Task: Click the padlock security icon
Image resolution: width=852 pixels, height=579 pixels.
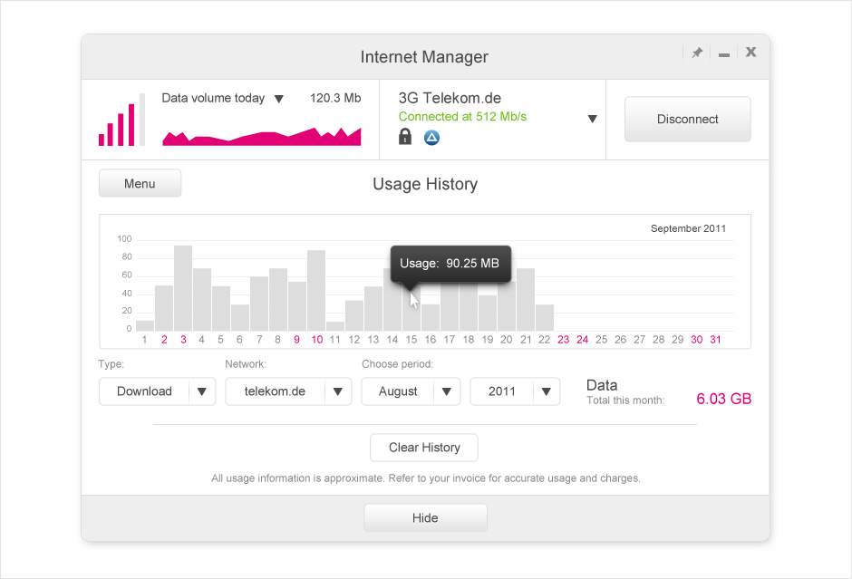Action: click(405, 136)
